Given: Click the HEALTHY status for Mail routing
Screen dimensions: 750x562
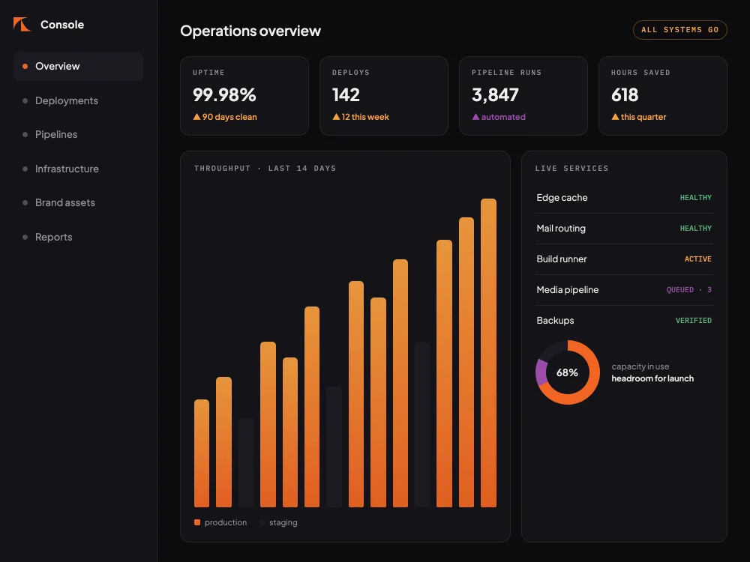Looking at the screenshot, I should (x=696, y=229).
